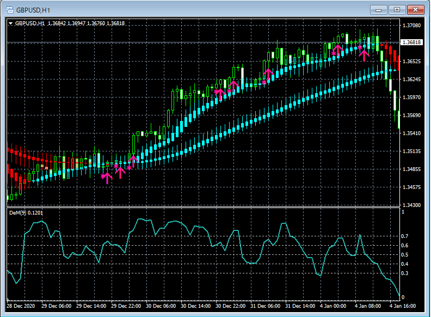Click the 1.37080 price axis label
Viewport: 431px width, 317px height.
click(410, 26)
